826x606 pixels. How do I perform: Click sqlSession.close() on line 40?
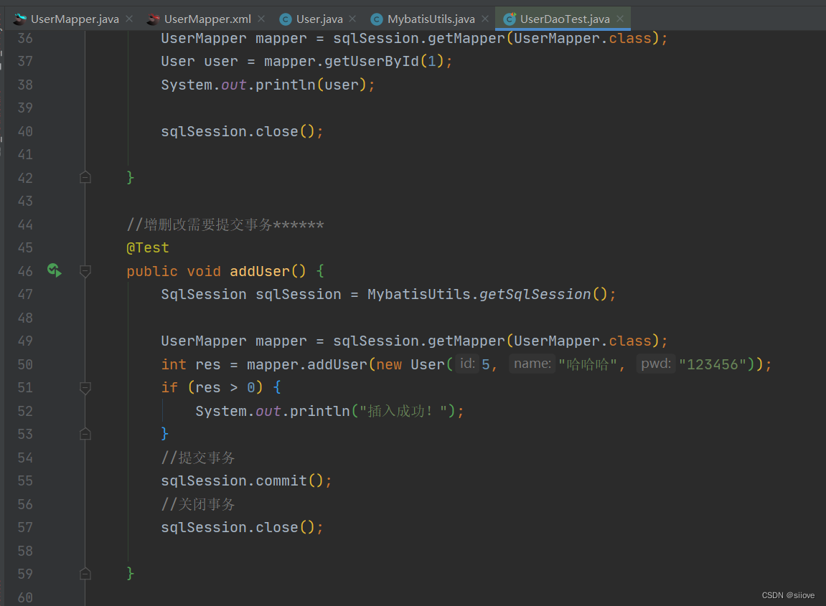click(x=238, y=131)
